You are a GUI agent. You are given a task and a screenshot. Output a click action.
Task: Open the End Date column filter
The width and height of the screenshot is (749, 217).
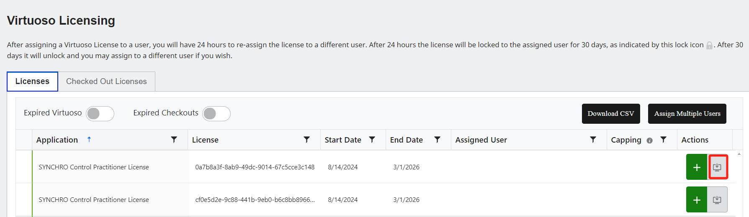click(x=437, y=140)
